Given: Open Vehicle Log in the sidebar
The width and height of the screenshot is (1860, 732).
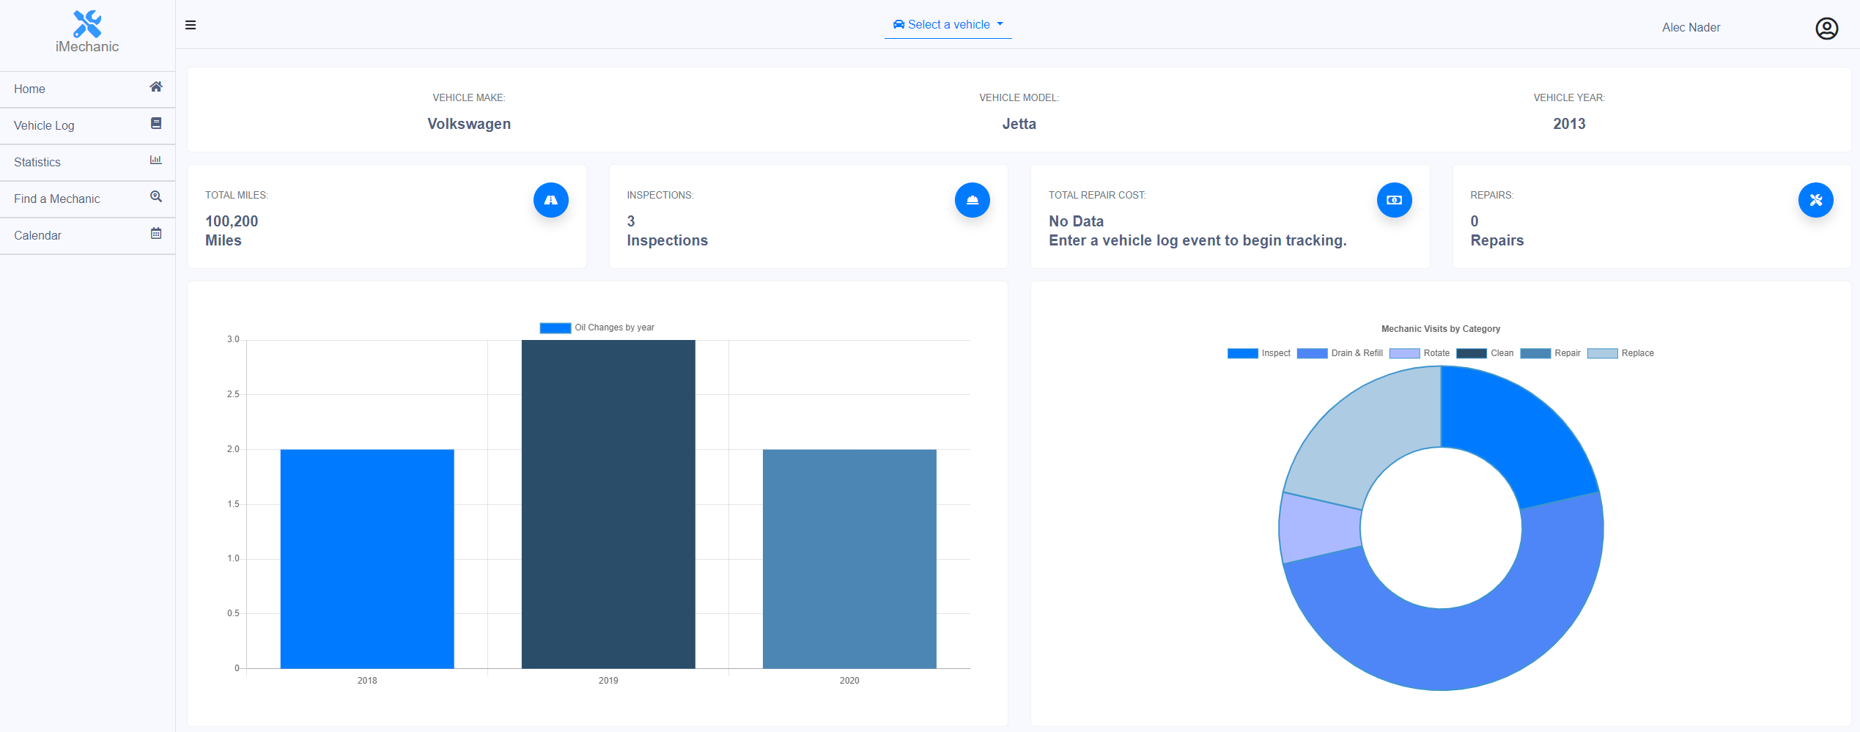Looking at the screenshot, I should (87, 126).
